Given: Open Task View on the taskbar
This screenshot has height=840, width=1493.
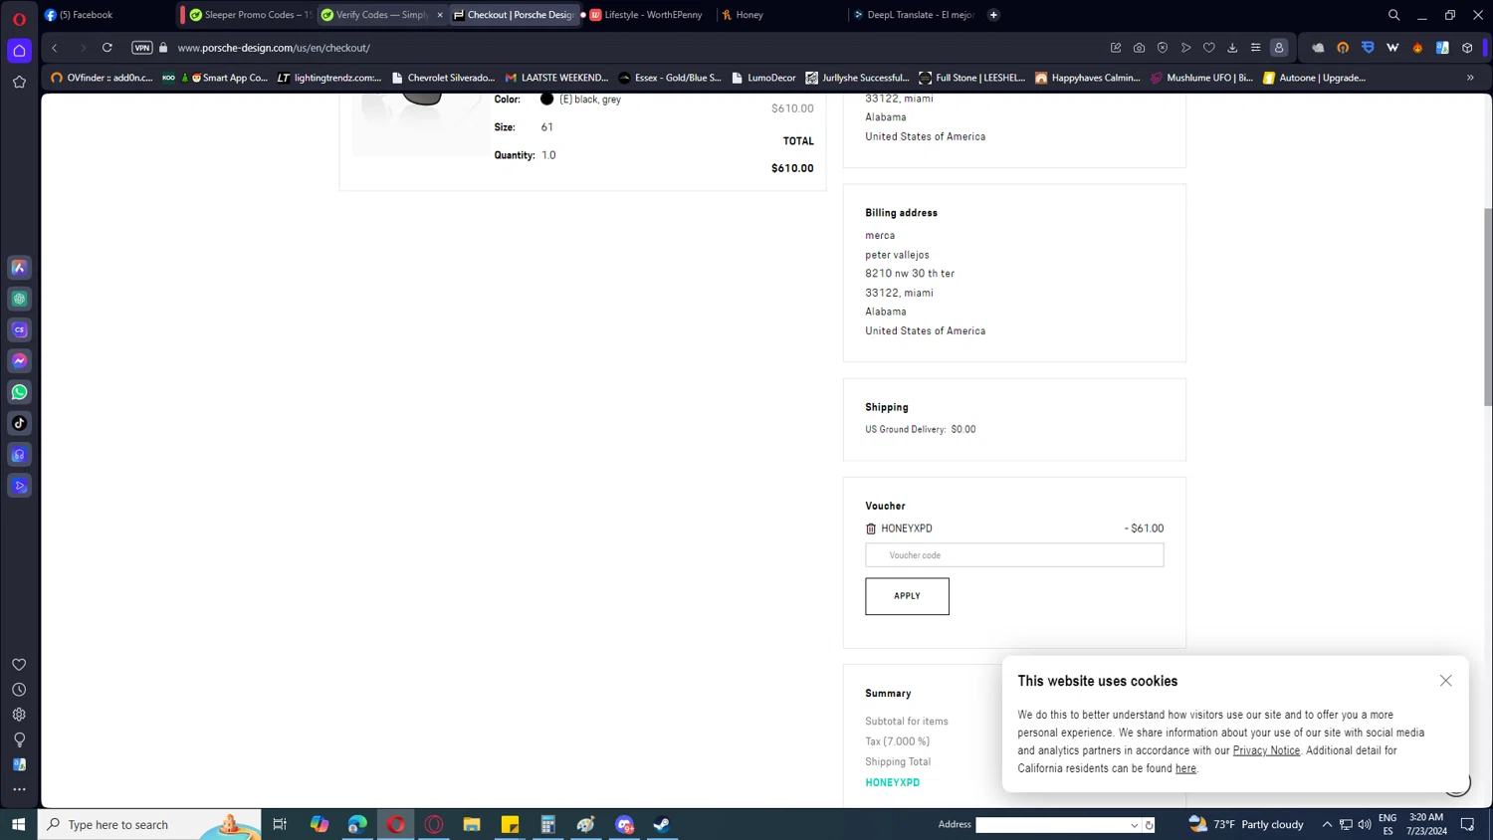Looking at the screenshot, I should pos(280,824).
